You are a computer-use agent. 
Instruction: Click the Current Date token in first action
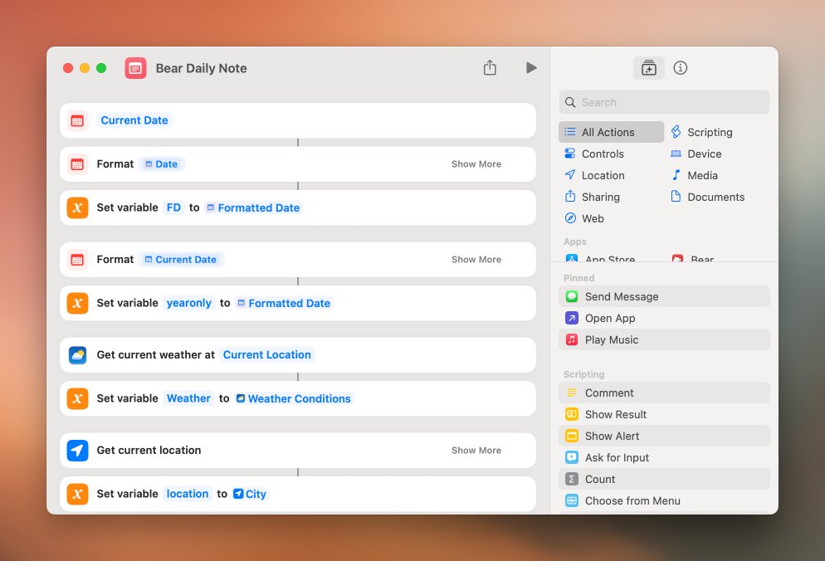(134, 120)
